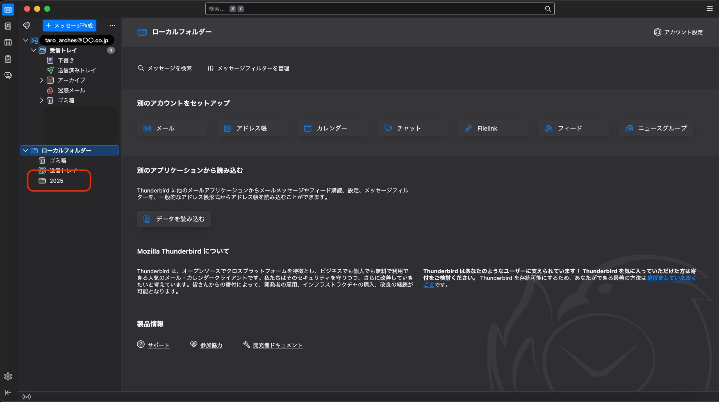Open the サポート link

(x=158, y=345)
